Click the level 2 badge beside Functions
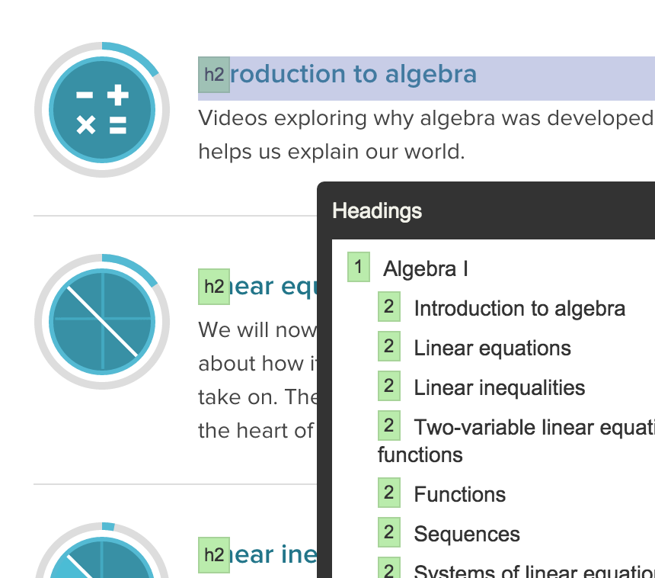 pos(389,493)
